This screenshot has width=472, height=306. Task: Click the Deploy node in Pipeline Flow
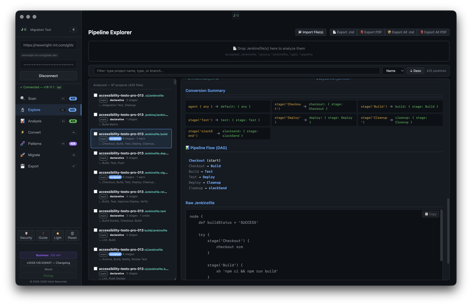(209, 177)
